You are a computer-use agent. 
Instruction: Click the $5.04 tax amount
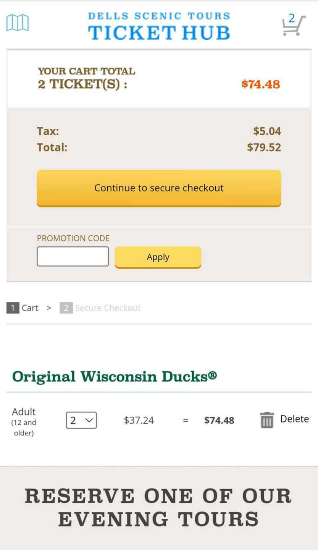tap(267, 131)
